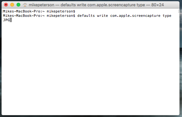Screen dimensions: 182x117
Task: Click com.apple.screencapture in the command line
Action: coord(135,16)
